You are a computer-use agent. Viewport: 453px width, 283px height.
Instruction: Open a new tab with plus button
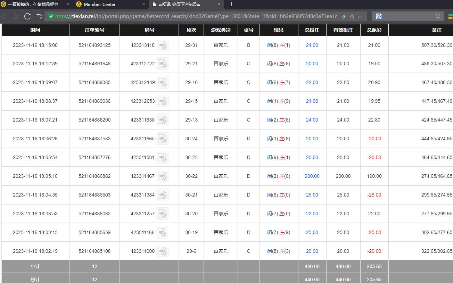pos(231,4)
